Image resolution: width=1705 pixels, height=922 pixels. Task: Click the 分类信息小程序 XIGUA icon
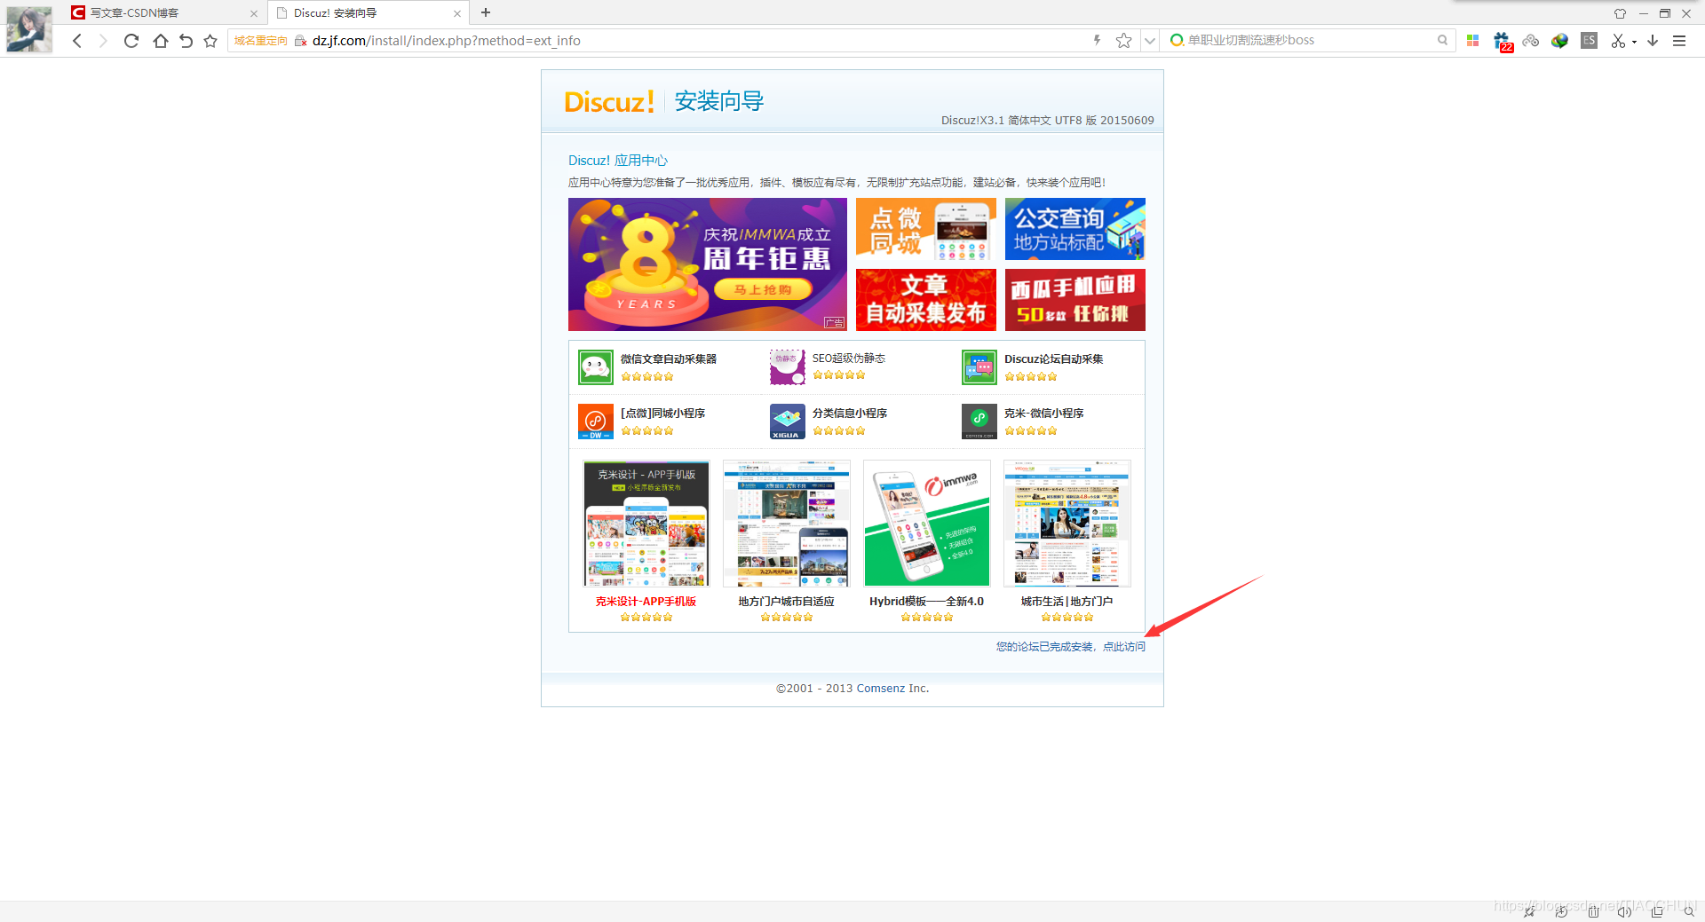pyautogui.click(x=788, y=422)
